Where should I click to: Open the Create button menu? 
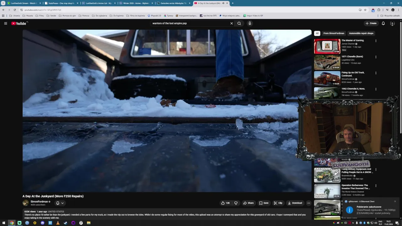pyautogui.click(x=371, y=23)
